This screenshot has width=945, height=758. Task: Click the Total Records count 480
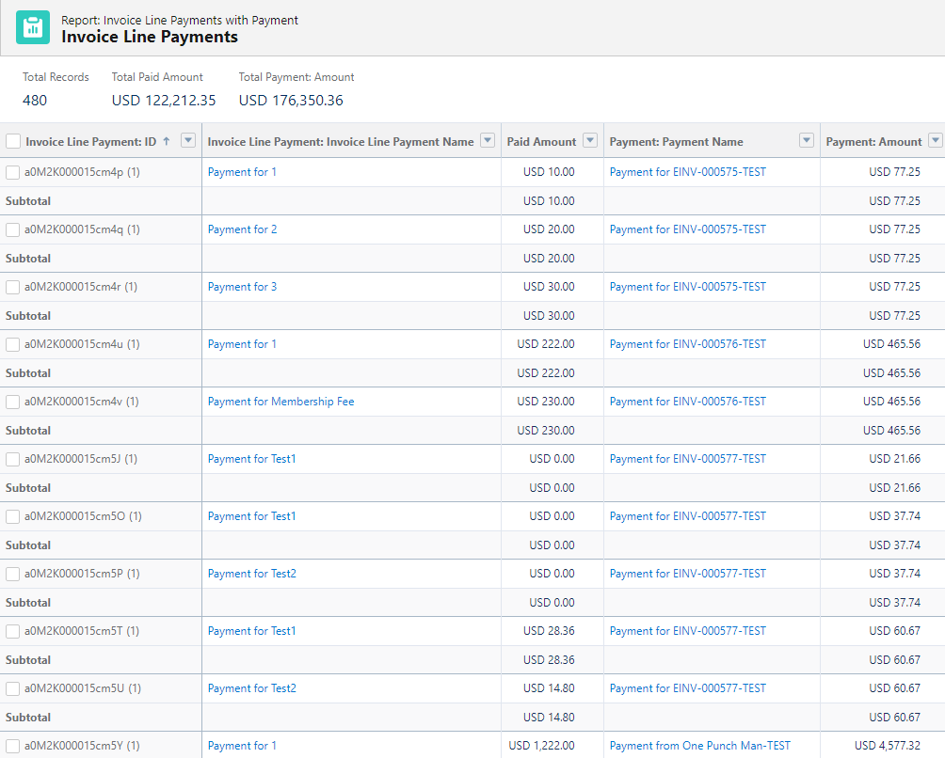(35, 100)
